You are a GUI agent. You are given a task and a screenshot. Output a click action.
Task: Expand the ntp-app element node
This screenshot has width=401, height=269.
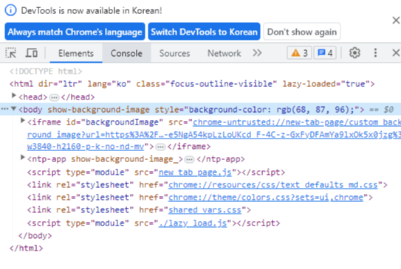click(x=23, y=158)
